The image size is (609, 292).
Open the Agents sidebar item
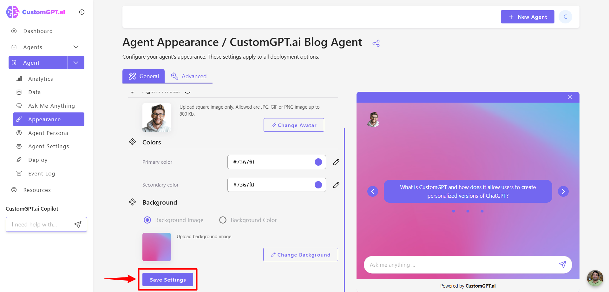click(x=33, y=47)
